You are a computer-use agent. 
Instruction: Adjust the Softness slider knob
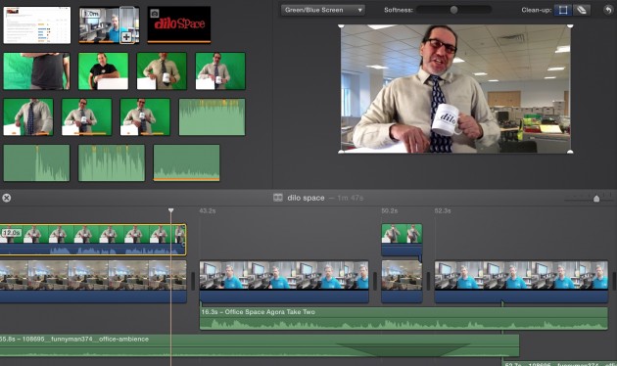tap(453, 10)
